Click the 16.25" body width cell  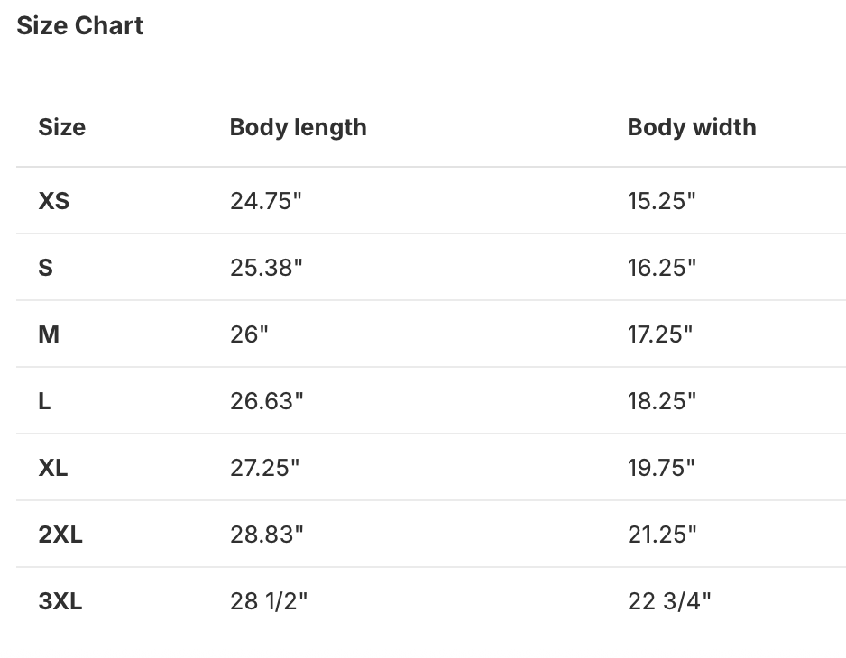[661, 268]
